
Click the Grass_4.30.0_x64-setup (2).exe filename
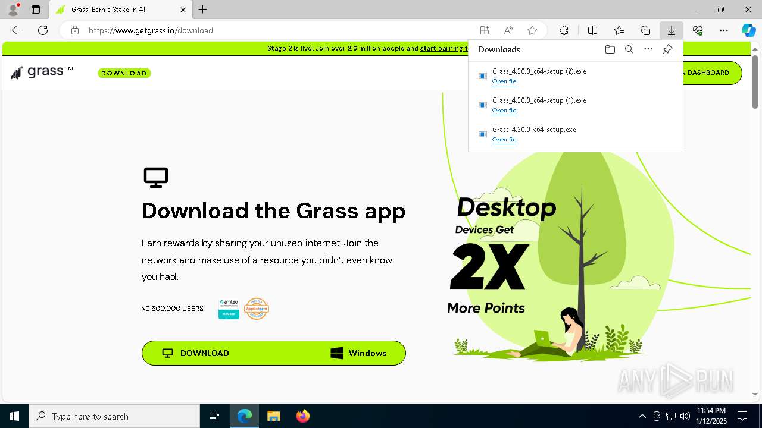[539, 71]
